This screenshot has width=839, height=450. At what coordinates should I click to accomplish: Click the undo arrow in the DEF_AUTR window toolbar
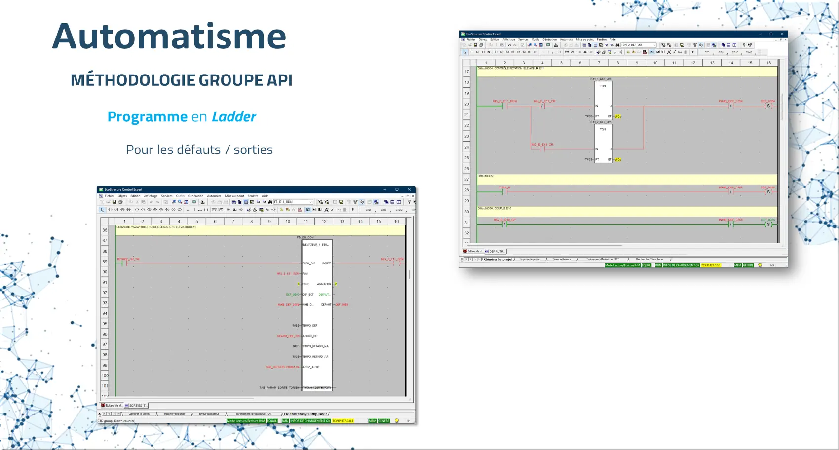point(509,45)
